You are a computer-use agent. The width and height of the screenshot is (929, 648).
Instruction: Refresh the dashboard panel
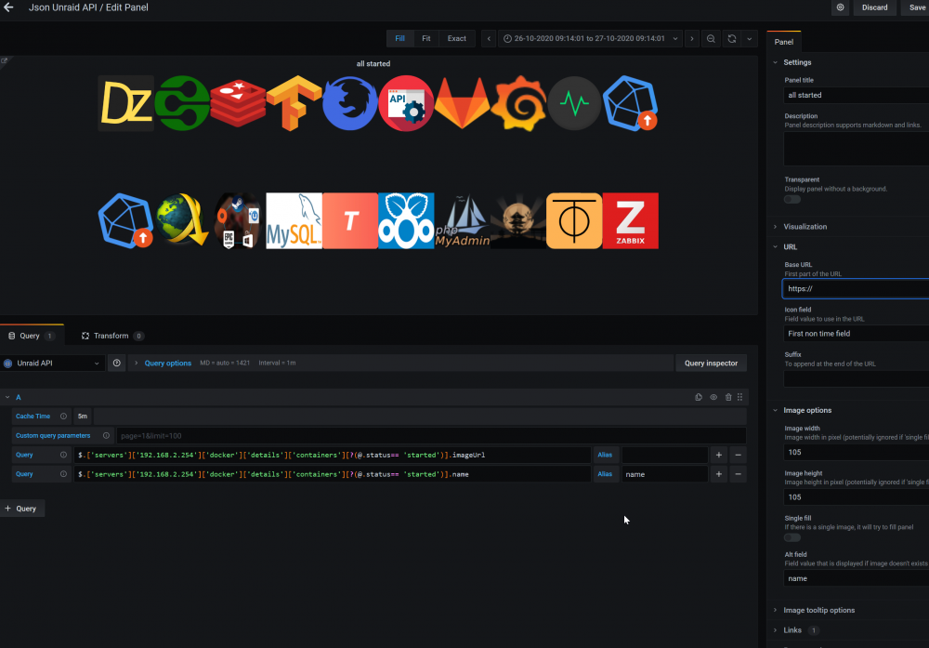(x=732, y=38)
